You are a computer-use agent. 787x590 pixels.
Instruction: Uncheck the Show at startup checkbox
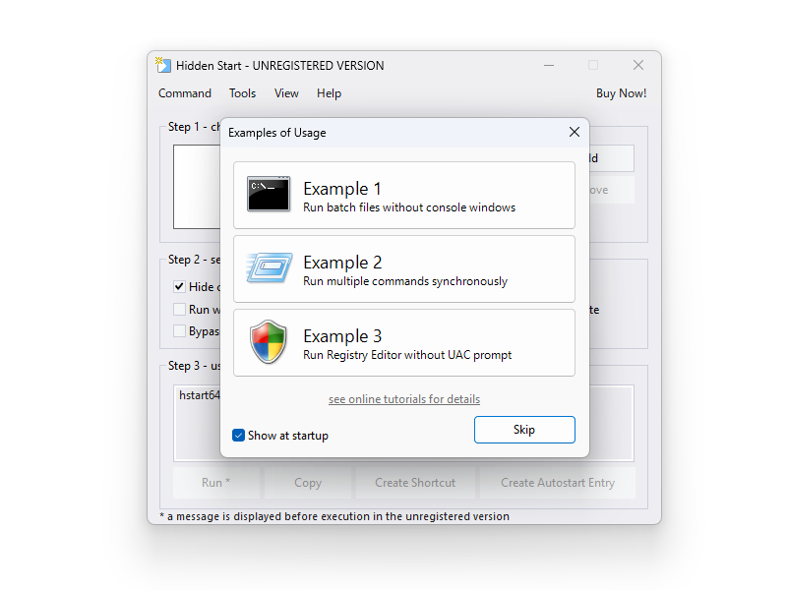click(238, 435)
